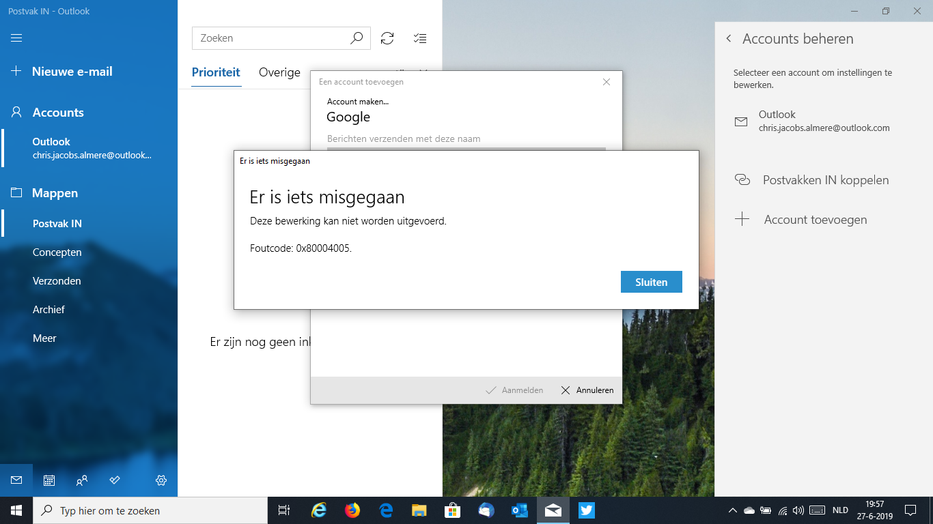Open Thunderbird from taskbar

[486, 510]
